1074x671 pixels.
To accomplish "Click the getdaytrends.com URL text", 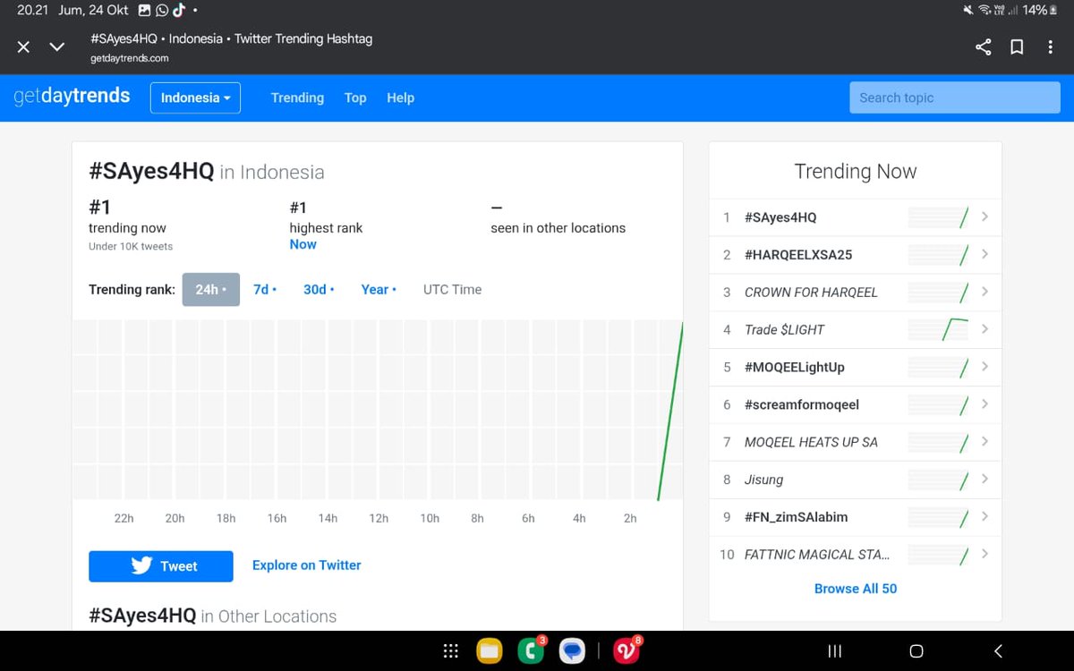I will (x=130, y=58).
